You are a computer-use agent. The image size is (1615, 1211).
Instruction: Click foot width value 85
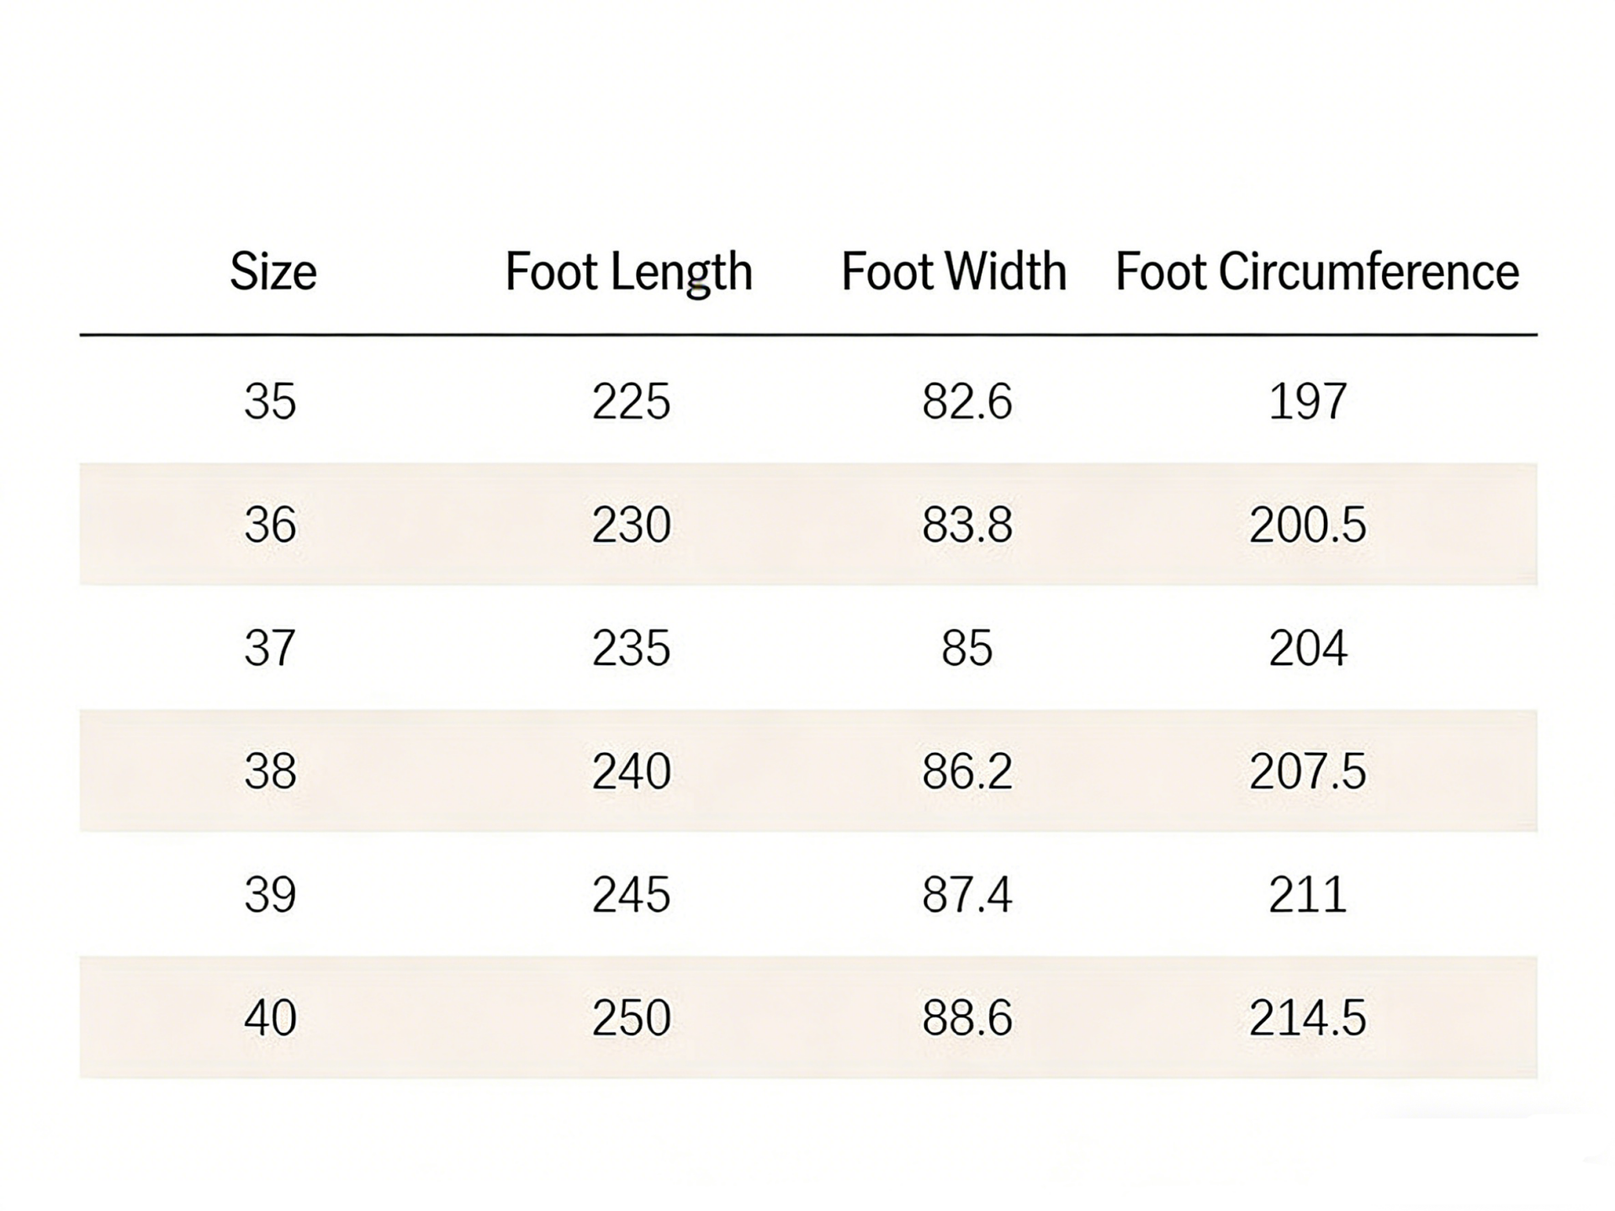click(967, 648)
